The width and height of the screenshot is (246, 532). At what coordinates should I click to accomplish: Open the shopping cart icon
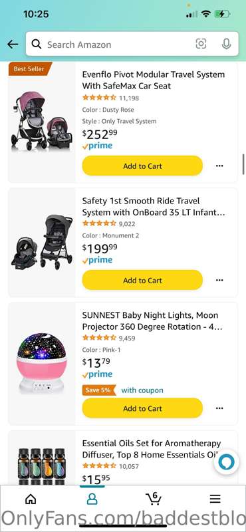[154, 498]
